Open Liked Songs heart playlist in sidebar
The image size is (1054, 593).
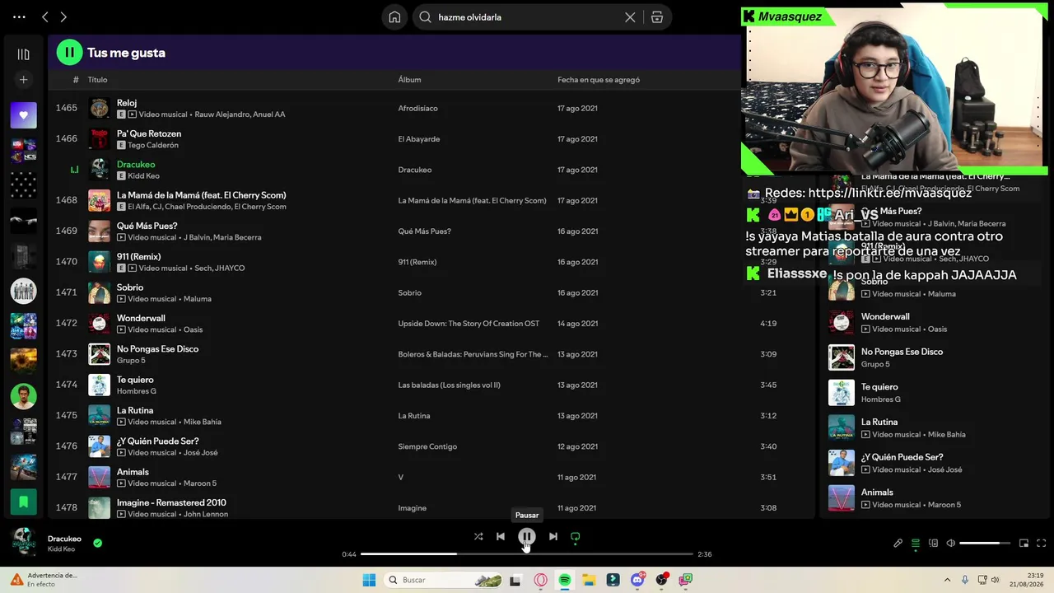coord(24,115)
